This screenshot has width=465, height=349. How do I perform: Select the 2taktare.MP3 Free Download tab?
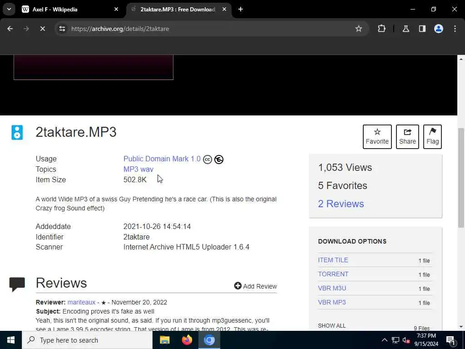pos(178,10)
